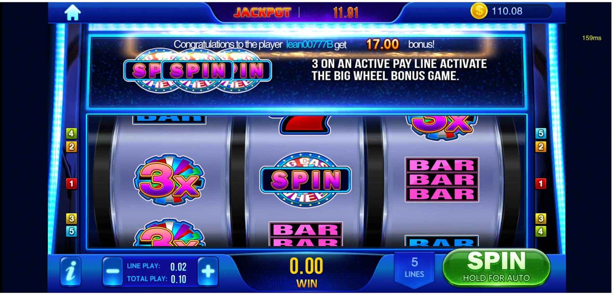The height and width of the screenshot is (295, 616).
Task: Click the gold coin balance icon
Action: click(479, 11)
